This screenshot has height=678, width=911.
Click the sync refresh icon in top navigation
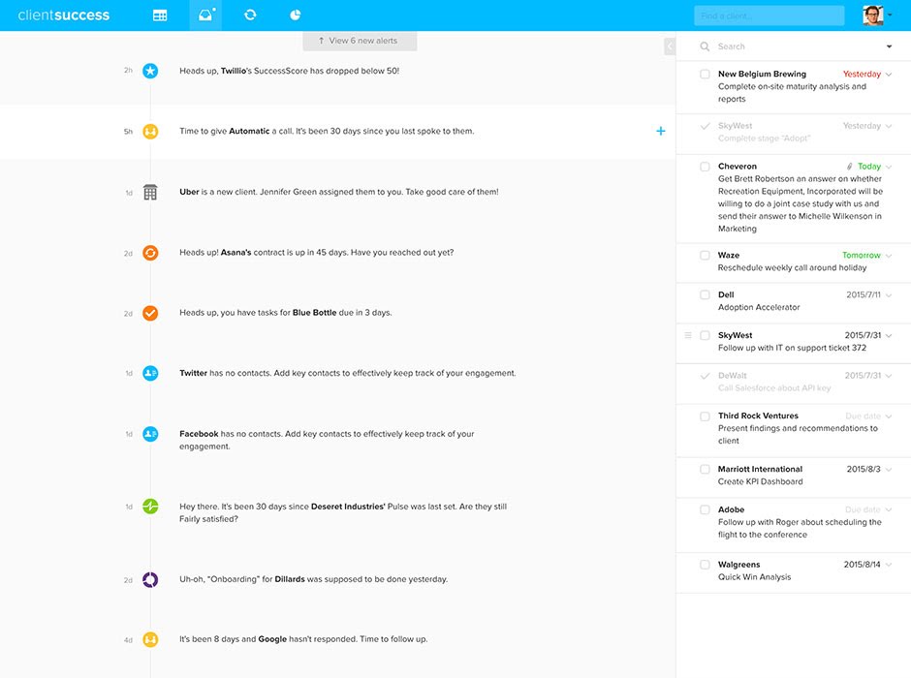click(250, 15)
